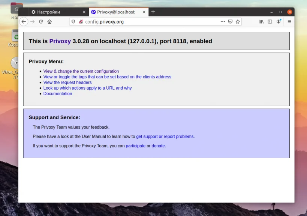Minimize the Firefox window
The height and width of the screenshot is (216, 307).
pos(271,12)
